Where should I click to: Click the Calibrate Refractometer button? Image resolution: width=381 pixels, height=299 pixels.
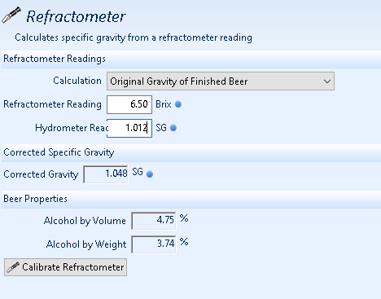pyautogui.click(x=65, y=267)
